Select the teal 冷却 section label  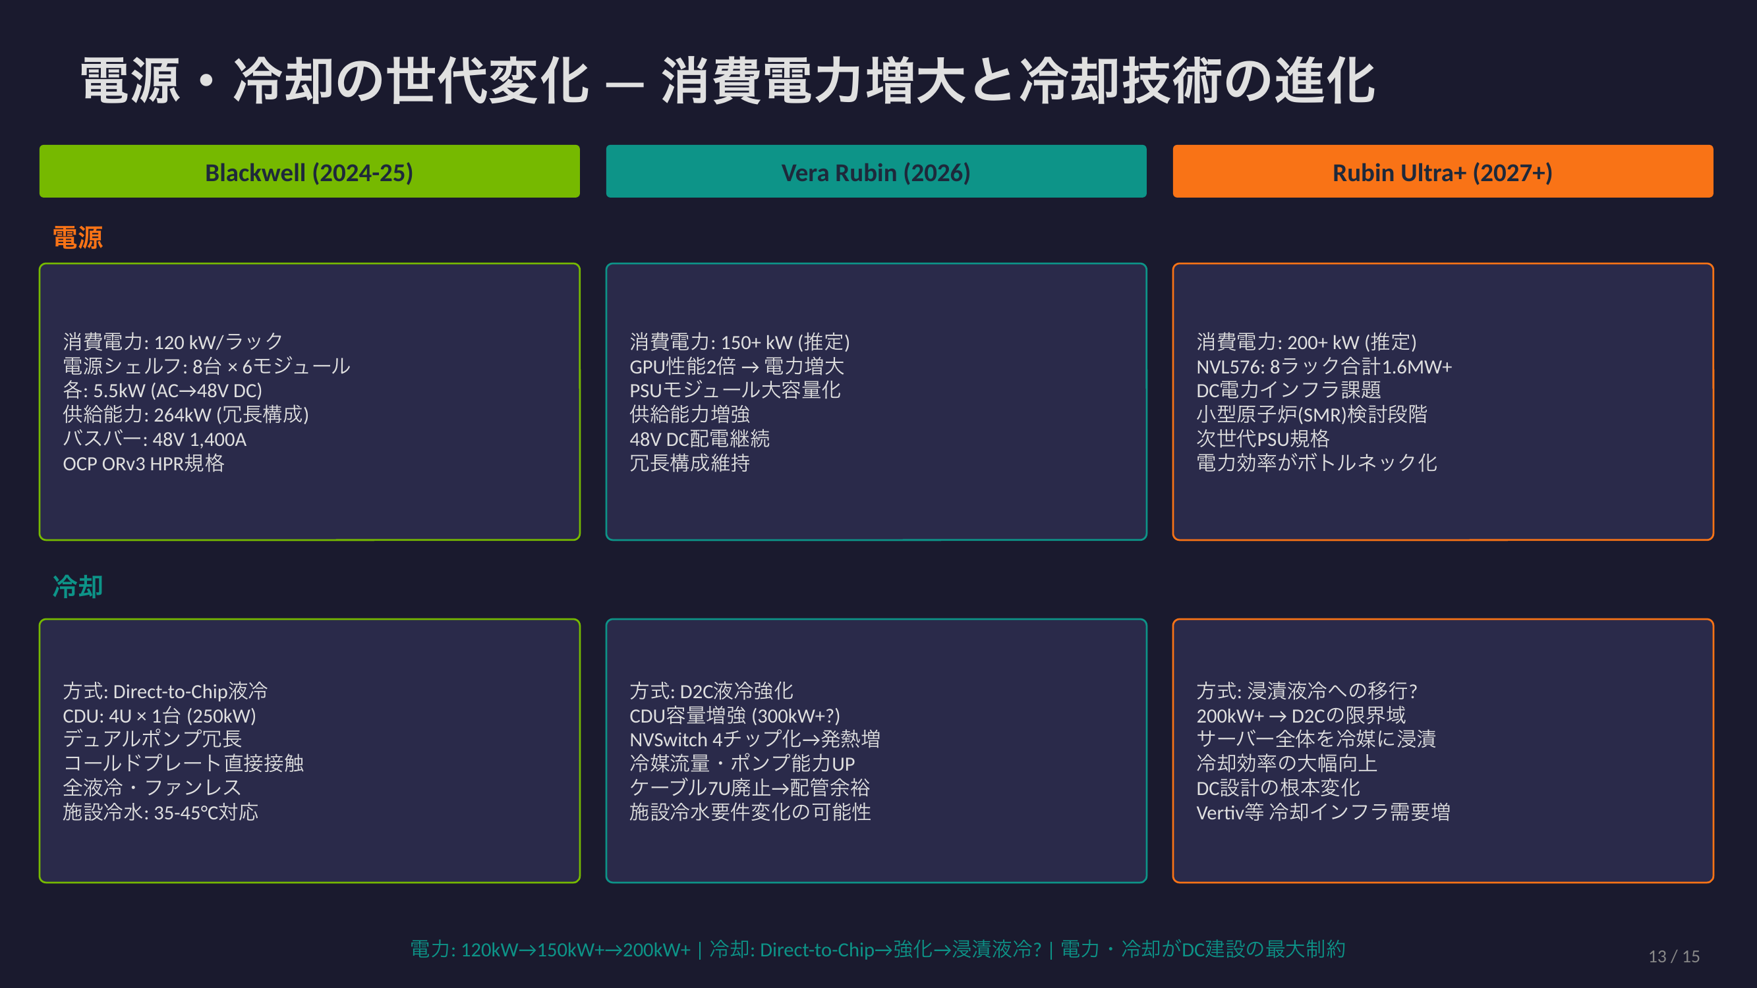coord(78,586)
